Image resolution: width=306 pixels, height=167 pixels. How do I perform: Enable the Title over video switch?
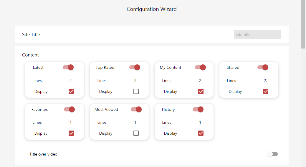click(272, 154)
